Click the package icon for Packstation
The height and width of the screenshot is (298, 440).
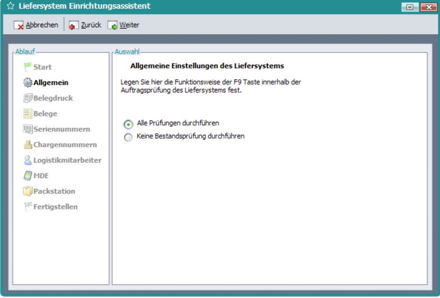pos(28,191)
